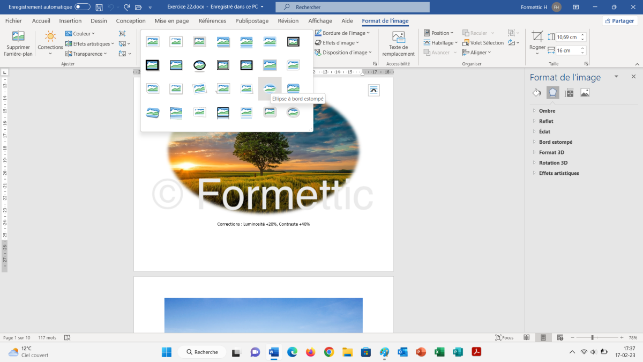This screenshot has height=362, width=643.
Task: Open the Effets d'image dropdown
Action: pyautogui.click(x=337, y=43)
